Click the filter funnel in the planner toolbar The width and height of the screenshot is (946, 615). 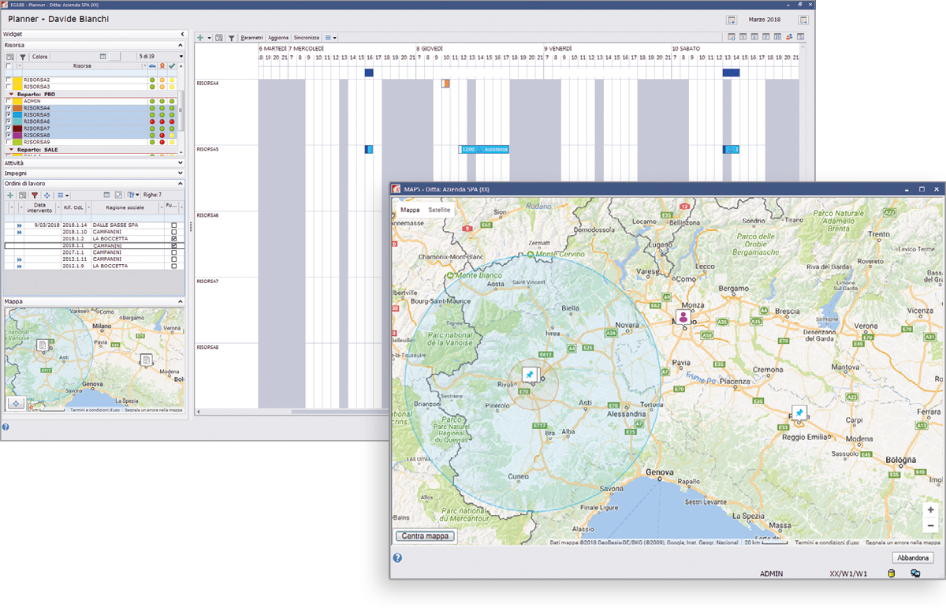tap(231, 38)
